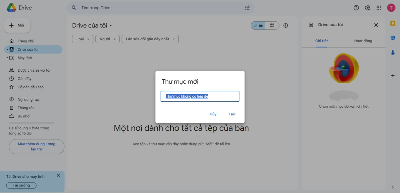Switch to grid layout view
Viewport: 400px width, 193px height.
coord(272,25)
